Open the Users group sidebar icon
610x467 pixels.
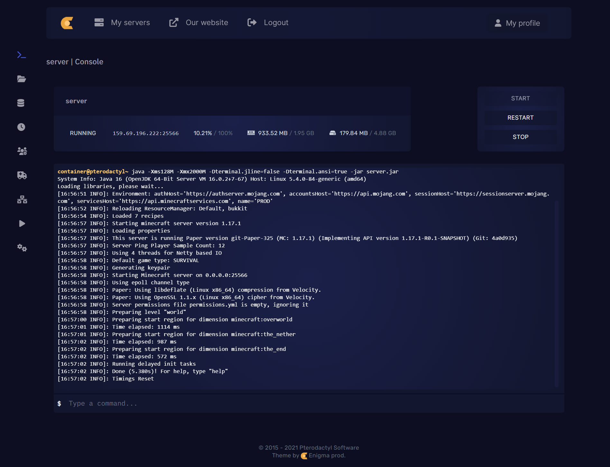[22, 151]
